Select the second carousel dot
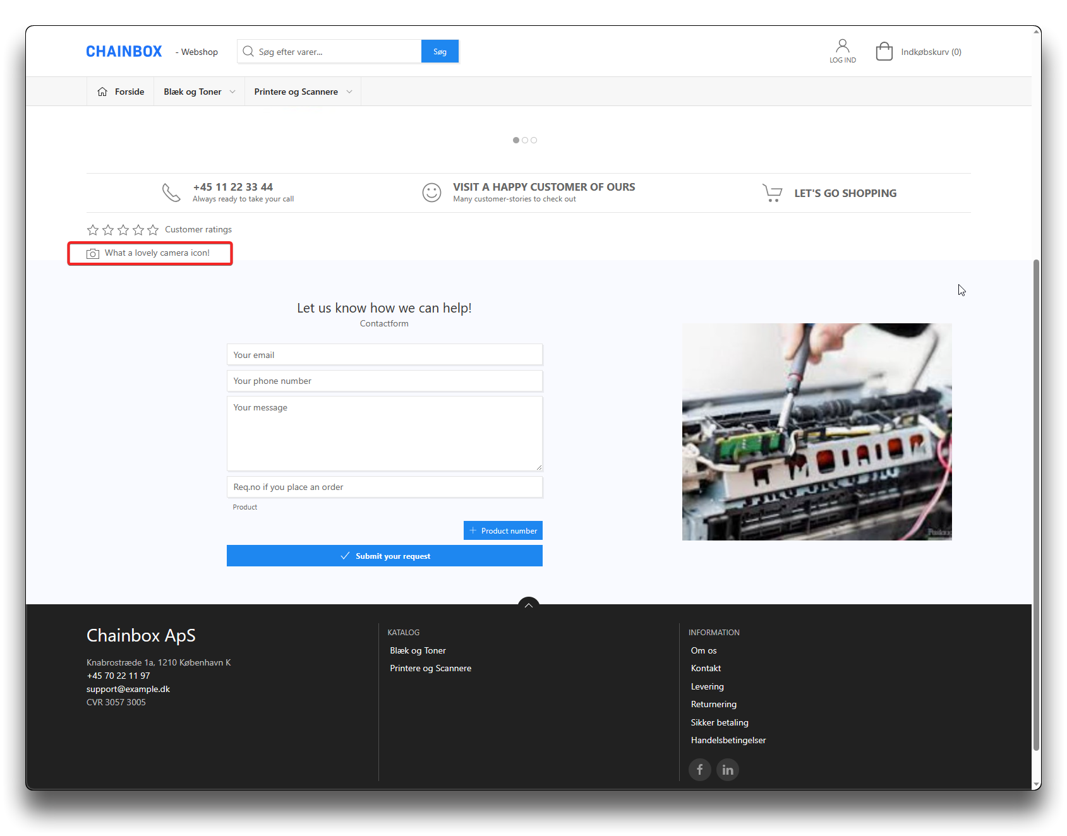Screen dimensions: 1067x836 (x=525, y=140)
